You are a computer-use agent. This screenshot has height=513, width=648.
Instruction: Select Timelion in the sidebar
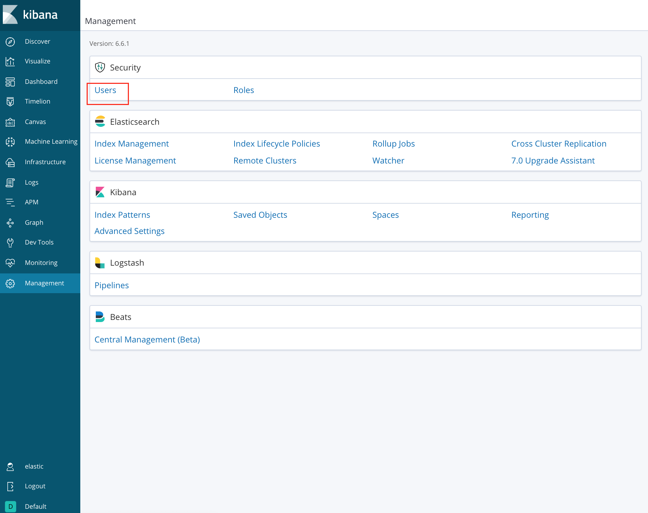(x=37, y=101)
